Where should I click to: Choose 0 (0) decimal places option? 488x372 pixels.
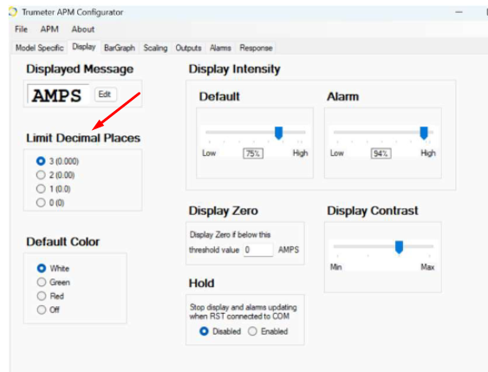[50, 203]
